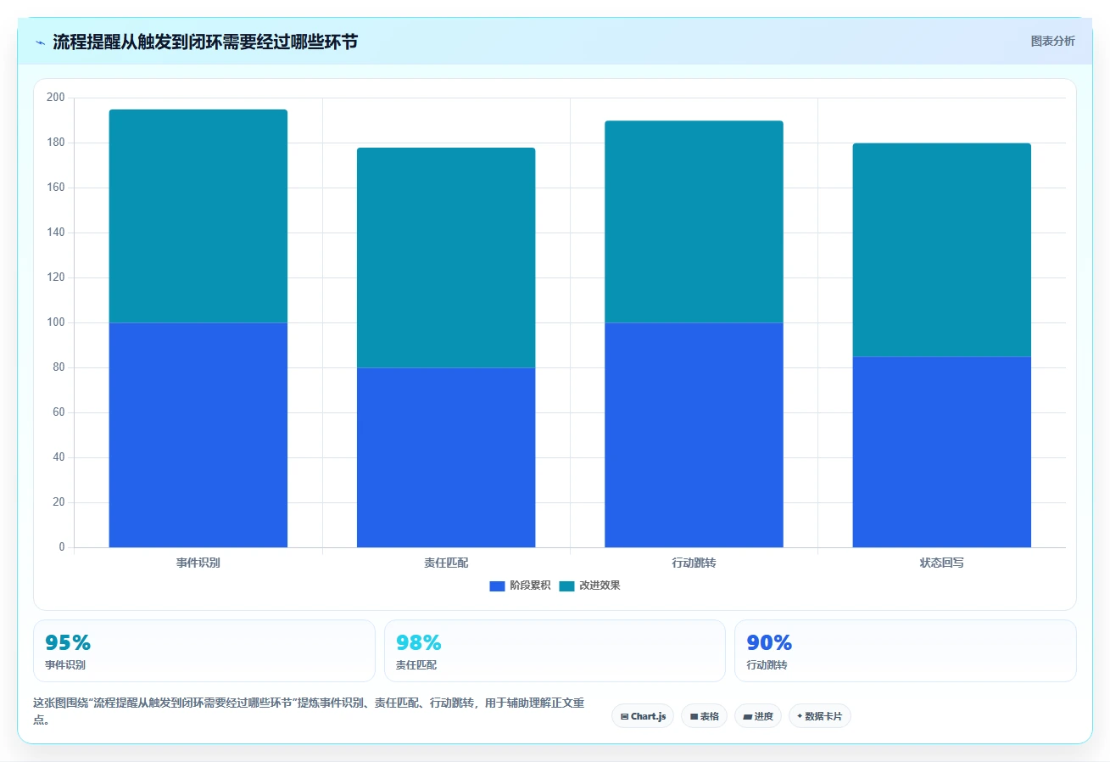Click the 200 y-axis value
1110x762 pixels.
click(56, 98)
